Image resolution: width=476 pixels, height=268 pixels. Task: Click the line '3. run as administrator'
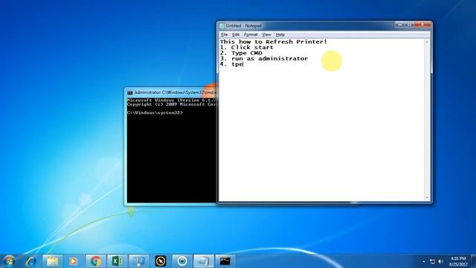[264, 59]
